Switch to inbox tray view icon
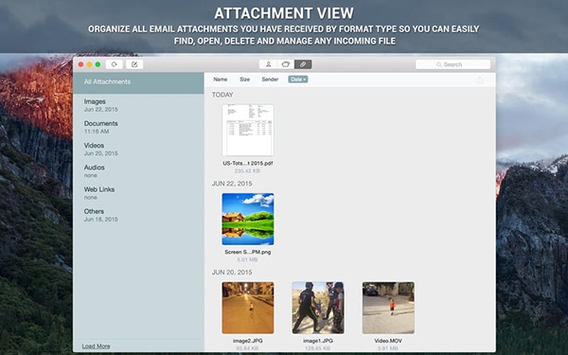This screenshot has height=355, width=568. (286, 64)
